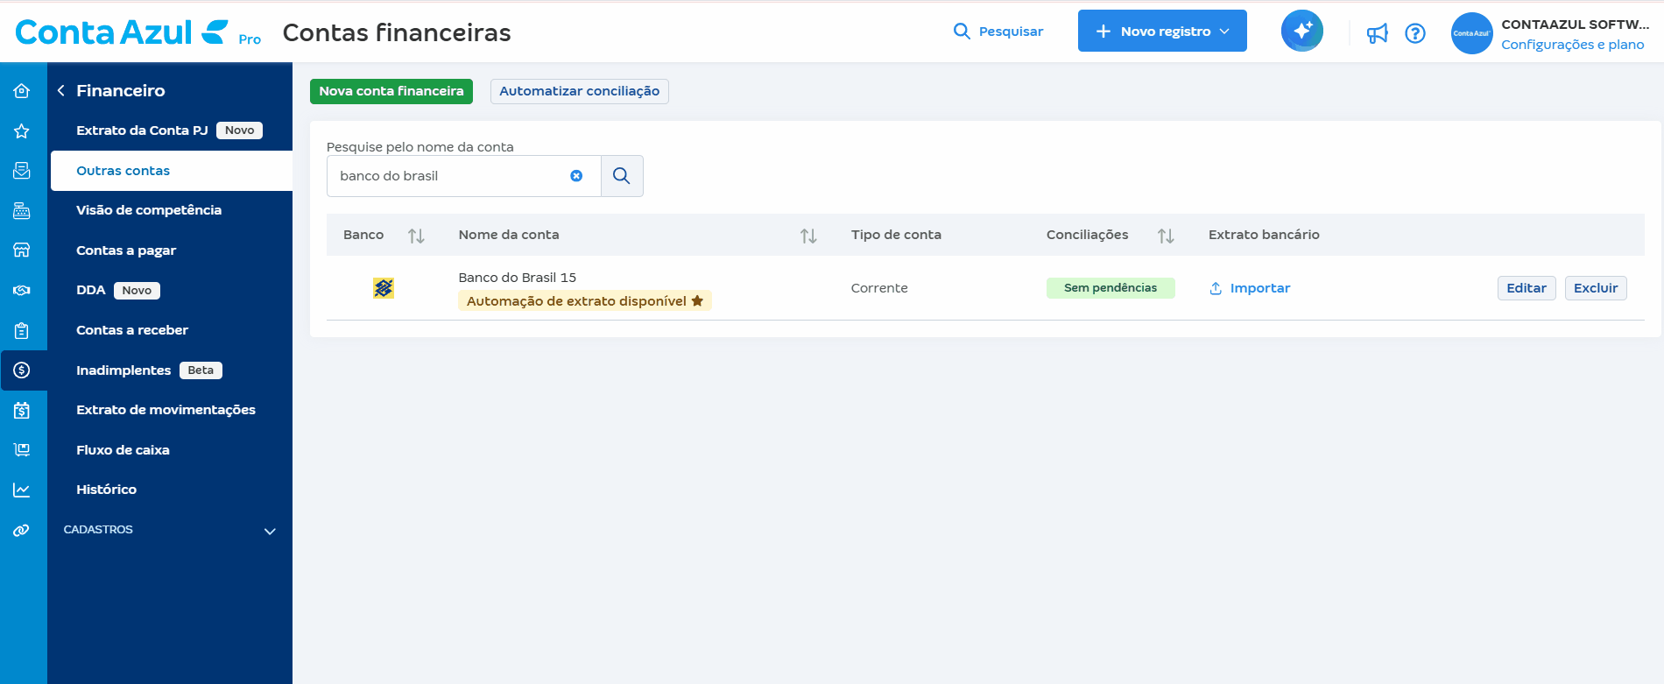The width and height of the screenshot is (1664, 684).
Task: Select Outras contas menu item
Action: pyautogui.click(x=172, y=171)
